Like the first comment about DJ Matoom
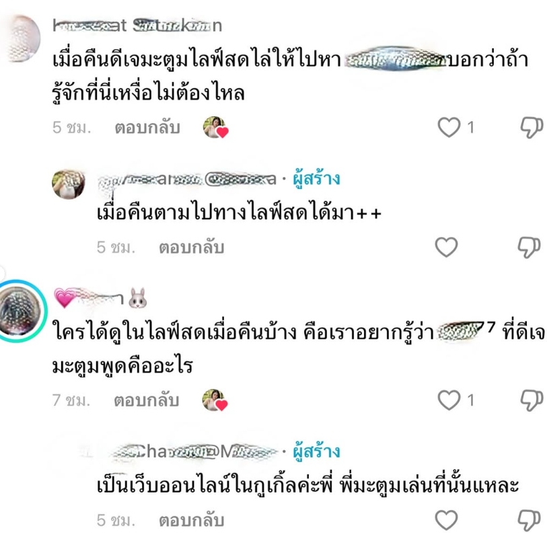The image size is (547, 547). tap(449, 127)
